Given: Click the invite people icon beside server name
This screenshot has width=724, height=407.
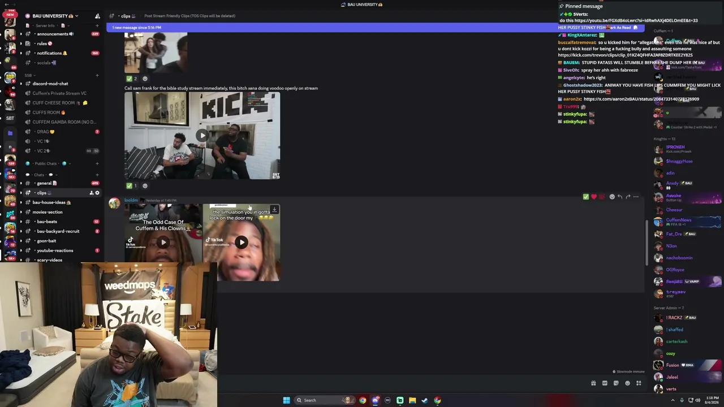Looking at the screenshot, I should [97, 16].
